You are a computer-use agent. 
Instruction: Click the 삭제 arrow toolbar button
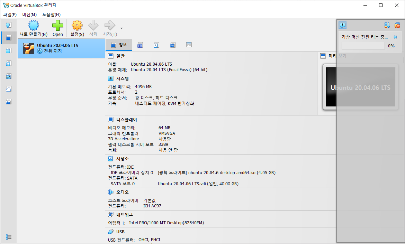(93, 28)
